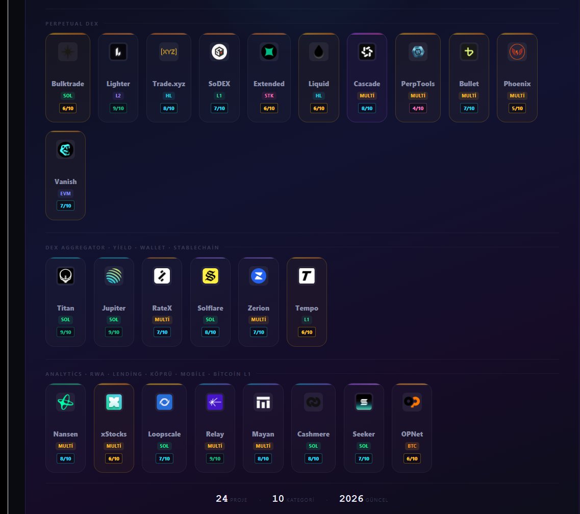Image resolution: width=580 pixels, height=514 pixels.
Task: Click the Liquid droplet icon
Action: click(x=318, y=52)
